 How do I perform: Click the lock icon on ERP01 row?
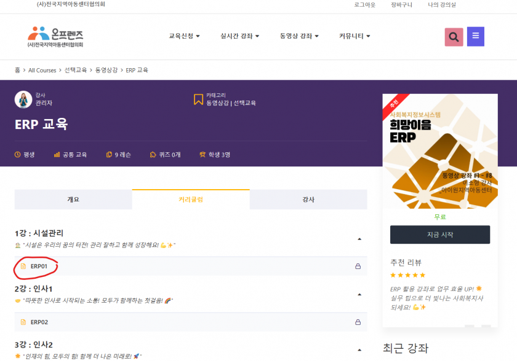pos(358,266)
